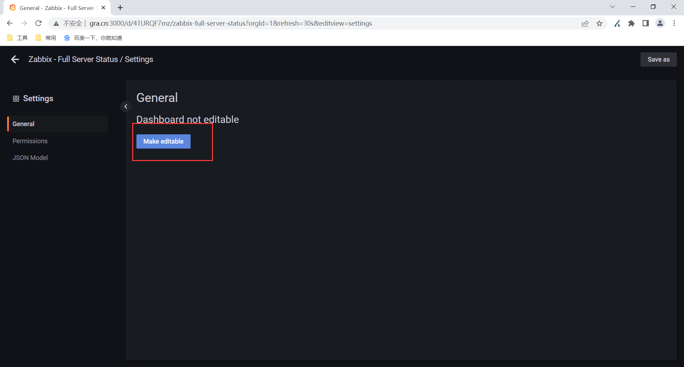Click the pinned extension icon beside star
The height and width of the screenshot is (367, 684).
[617, 24]
